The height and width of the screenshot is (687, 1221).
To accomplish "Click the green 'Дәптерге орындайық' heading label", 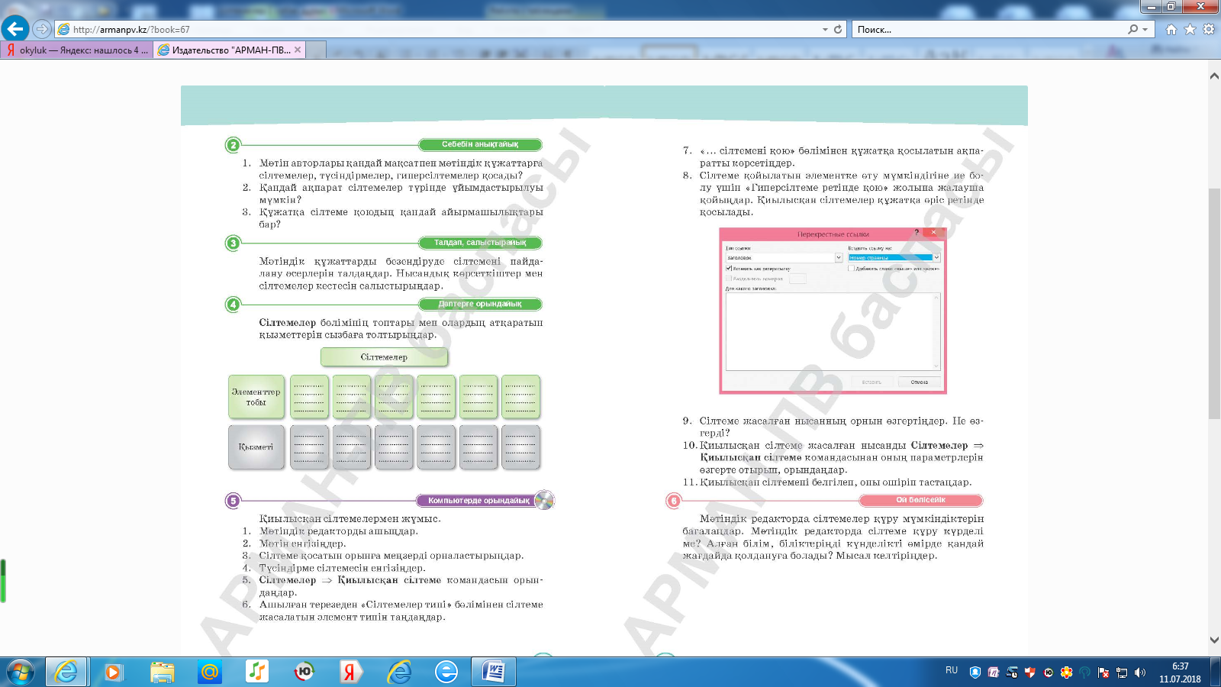I will [x=480, y=304].
